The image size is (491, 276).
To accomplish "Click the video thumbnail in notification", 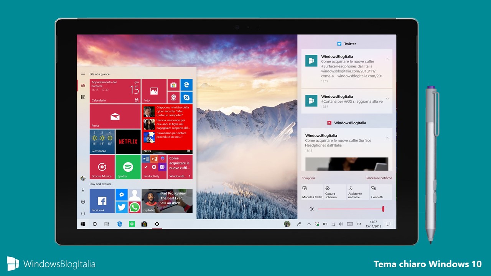I will coord(347,164).
